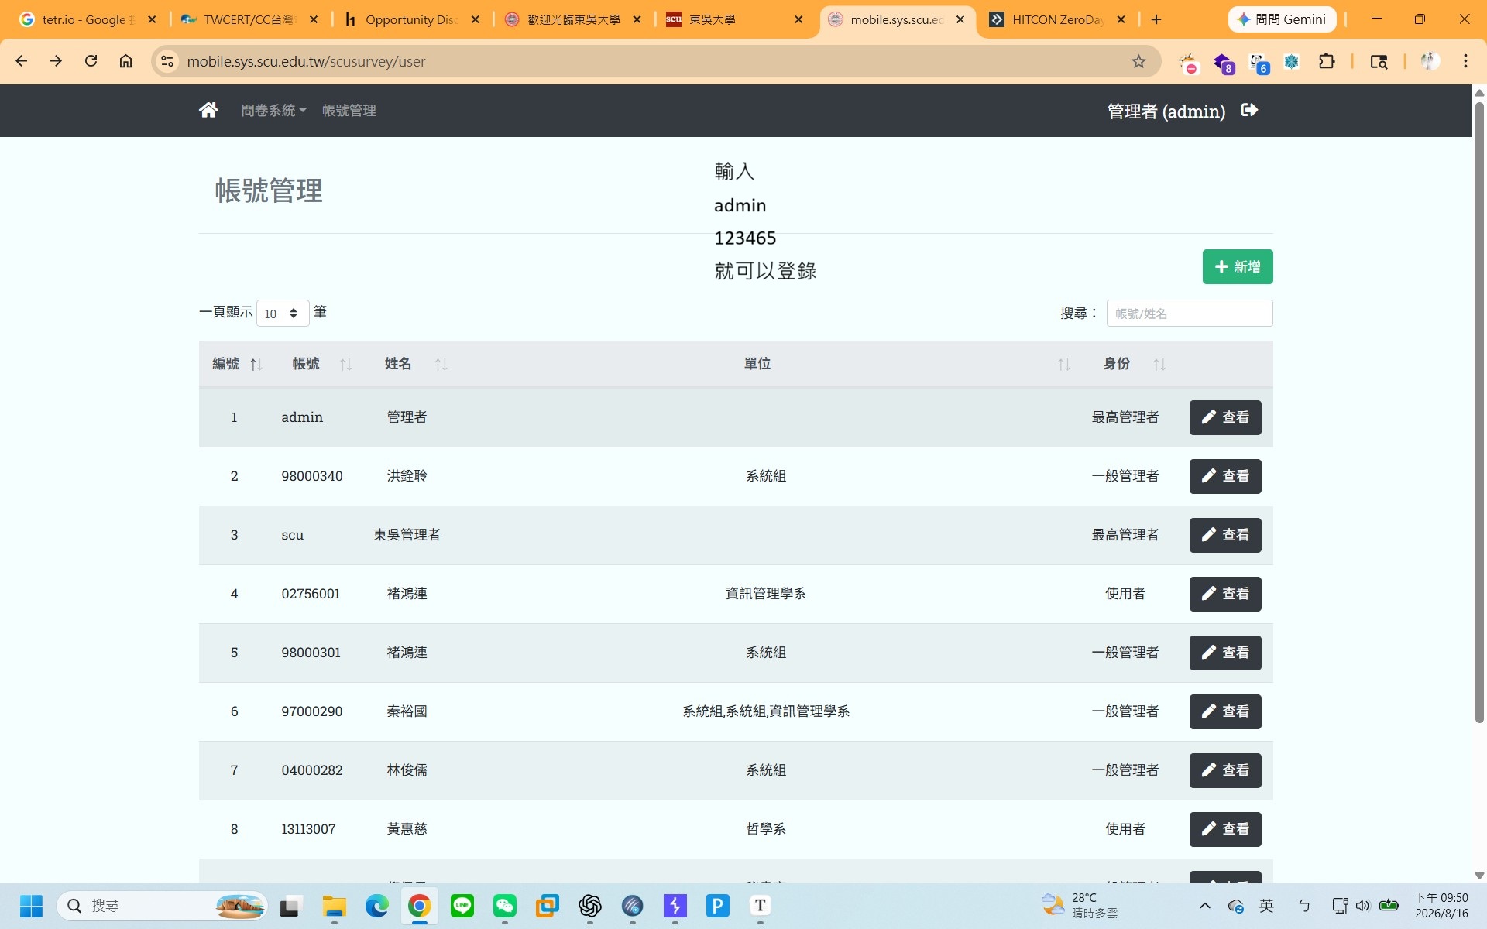Click the 管理者 (admin) user label
The width and height of the screenshot is (1487, 929).
[x=1166, y=111]
